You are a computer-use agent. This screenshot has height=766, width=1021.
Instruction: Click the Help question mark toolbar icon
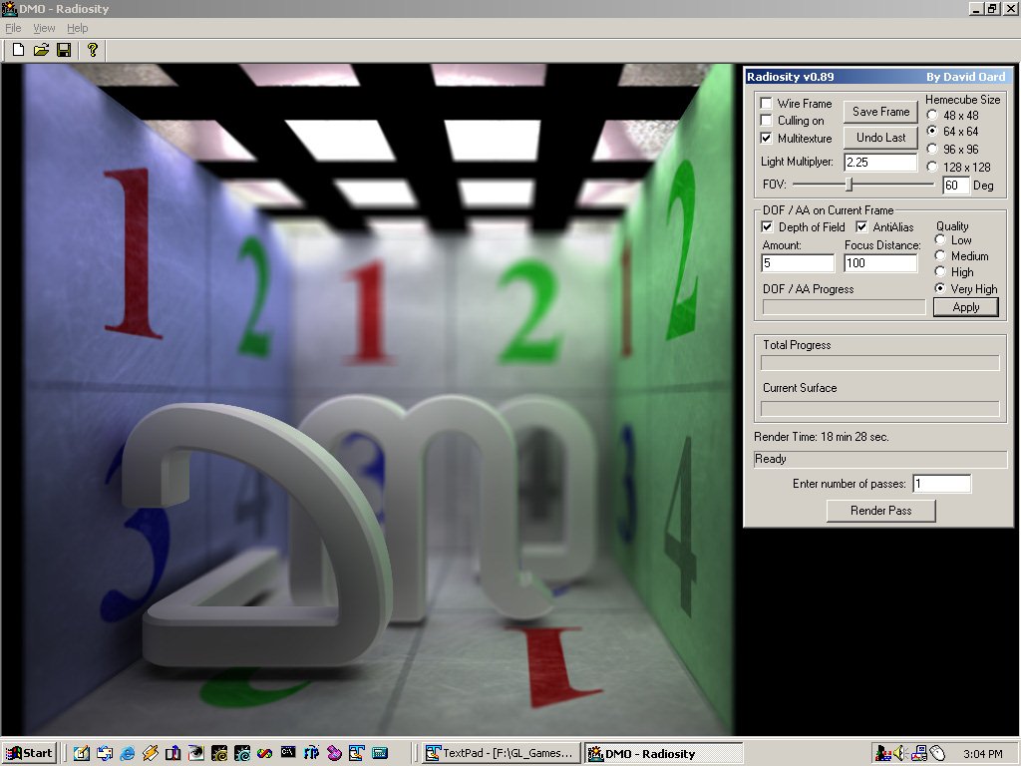coord(93,50)
